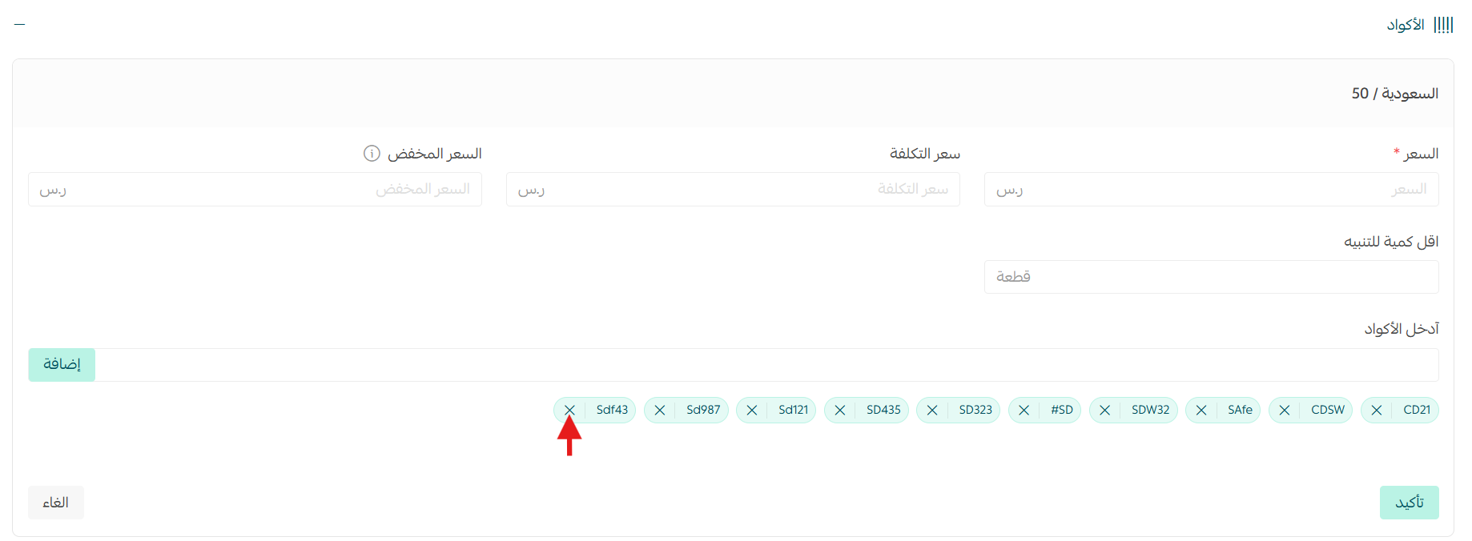The height and width of the screenshot is (541, 1472).
Task: Click the info icon beside السعر المخفض
Action: pos(372,153)
